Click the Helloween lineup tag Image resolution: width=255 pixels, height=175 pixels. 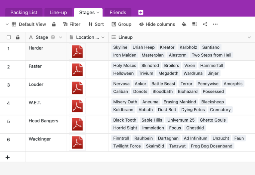click(x=124, y=73)
